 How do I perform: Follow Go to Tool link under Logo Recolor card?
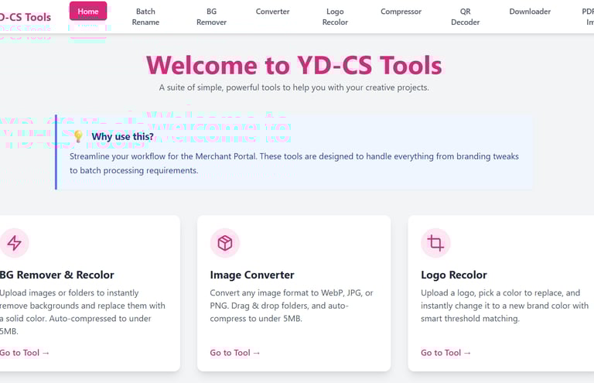tap(445, 353)
